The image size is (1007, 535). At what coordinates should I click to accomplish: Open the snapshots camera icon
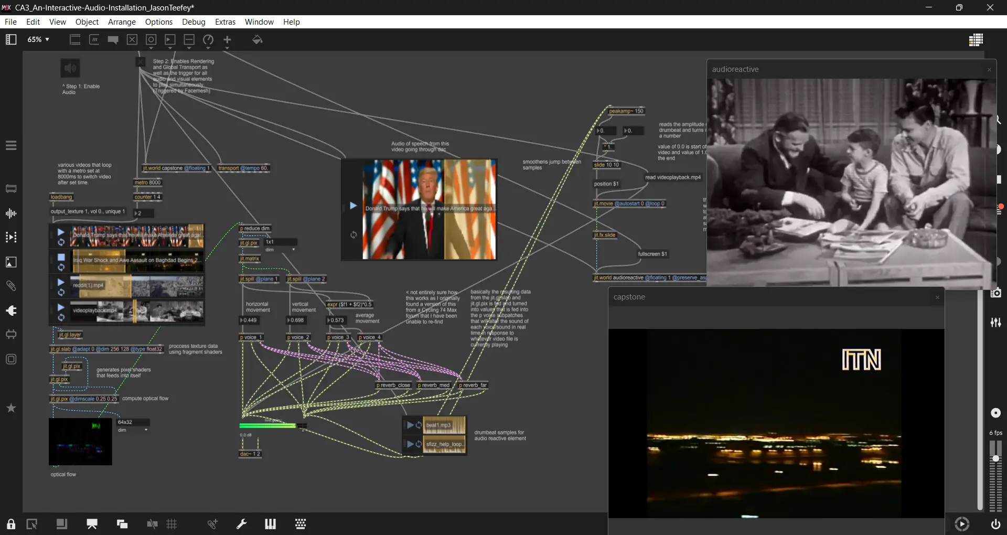995,293
